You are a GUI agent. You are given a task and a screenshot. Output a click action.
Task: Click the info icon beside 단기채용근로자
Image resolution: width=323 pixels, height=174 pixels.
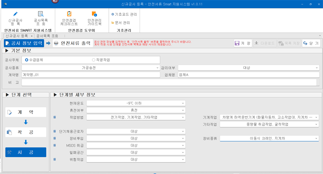(55, 131)
